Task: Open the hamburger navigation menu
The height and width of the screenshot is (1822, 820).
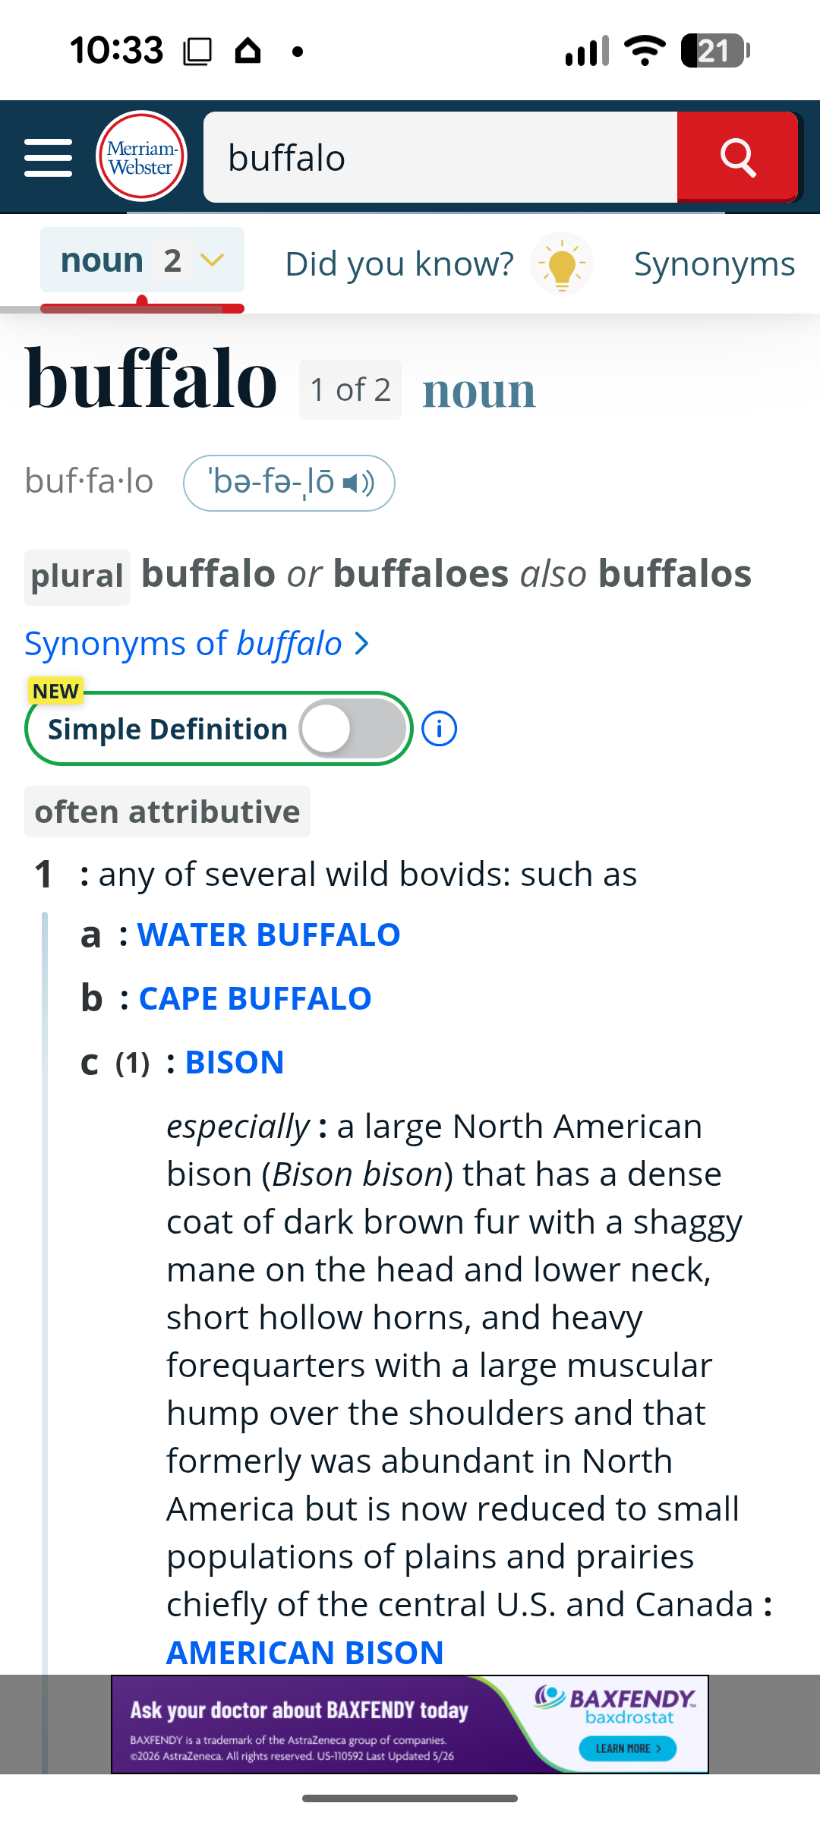Action: 48,157
